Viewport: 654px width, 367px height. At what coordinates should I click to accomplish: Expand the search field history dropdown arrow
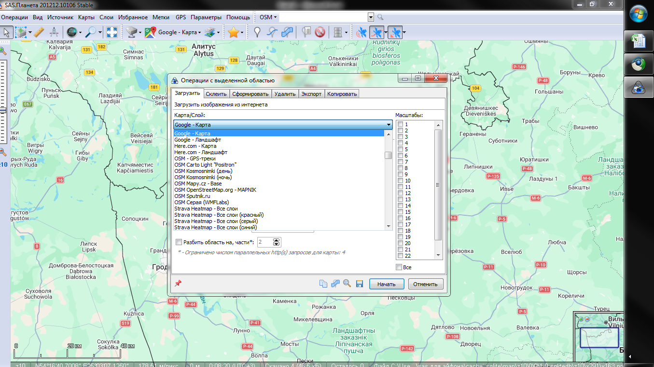pyautogui.click(x=371, y=17)
